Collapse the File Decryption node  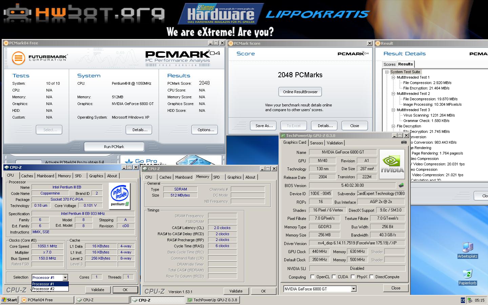pos(393,126)
